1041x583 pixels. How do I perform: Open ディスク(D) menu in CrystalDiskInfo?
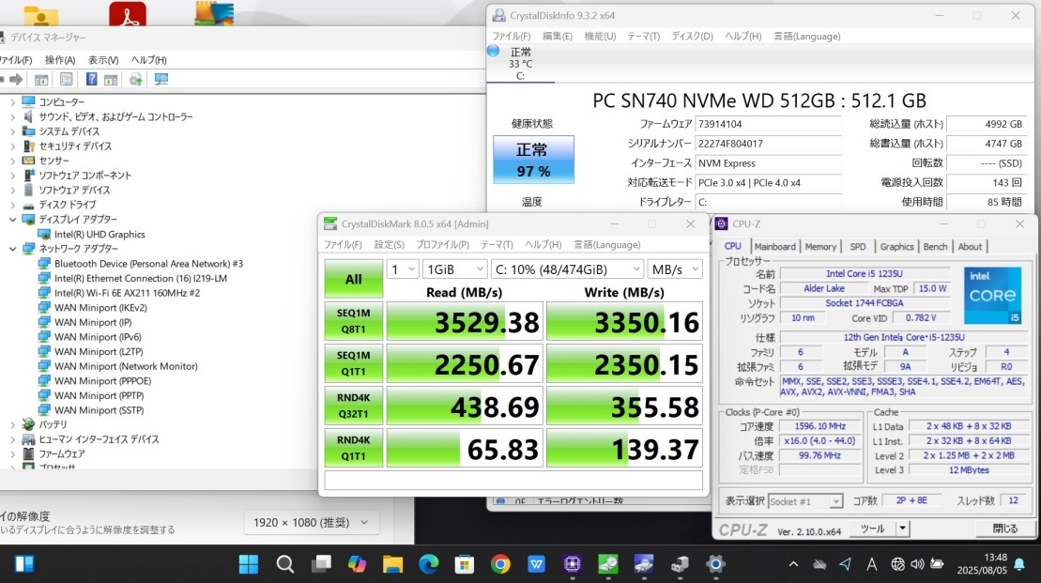(x=692, y=37)
